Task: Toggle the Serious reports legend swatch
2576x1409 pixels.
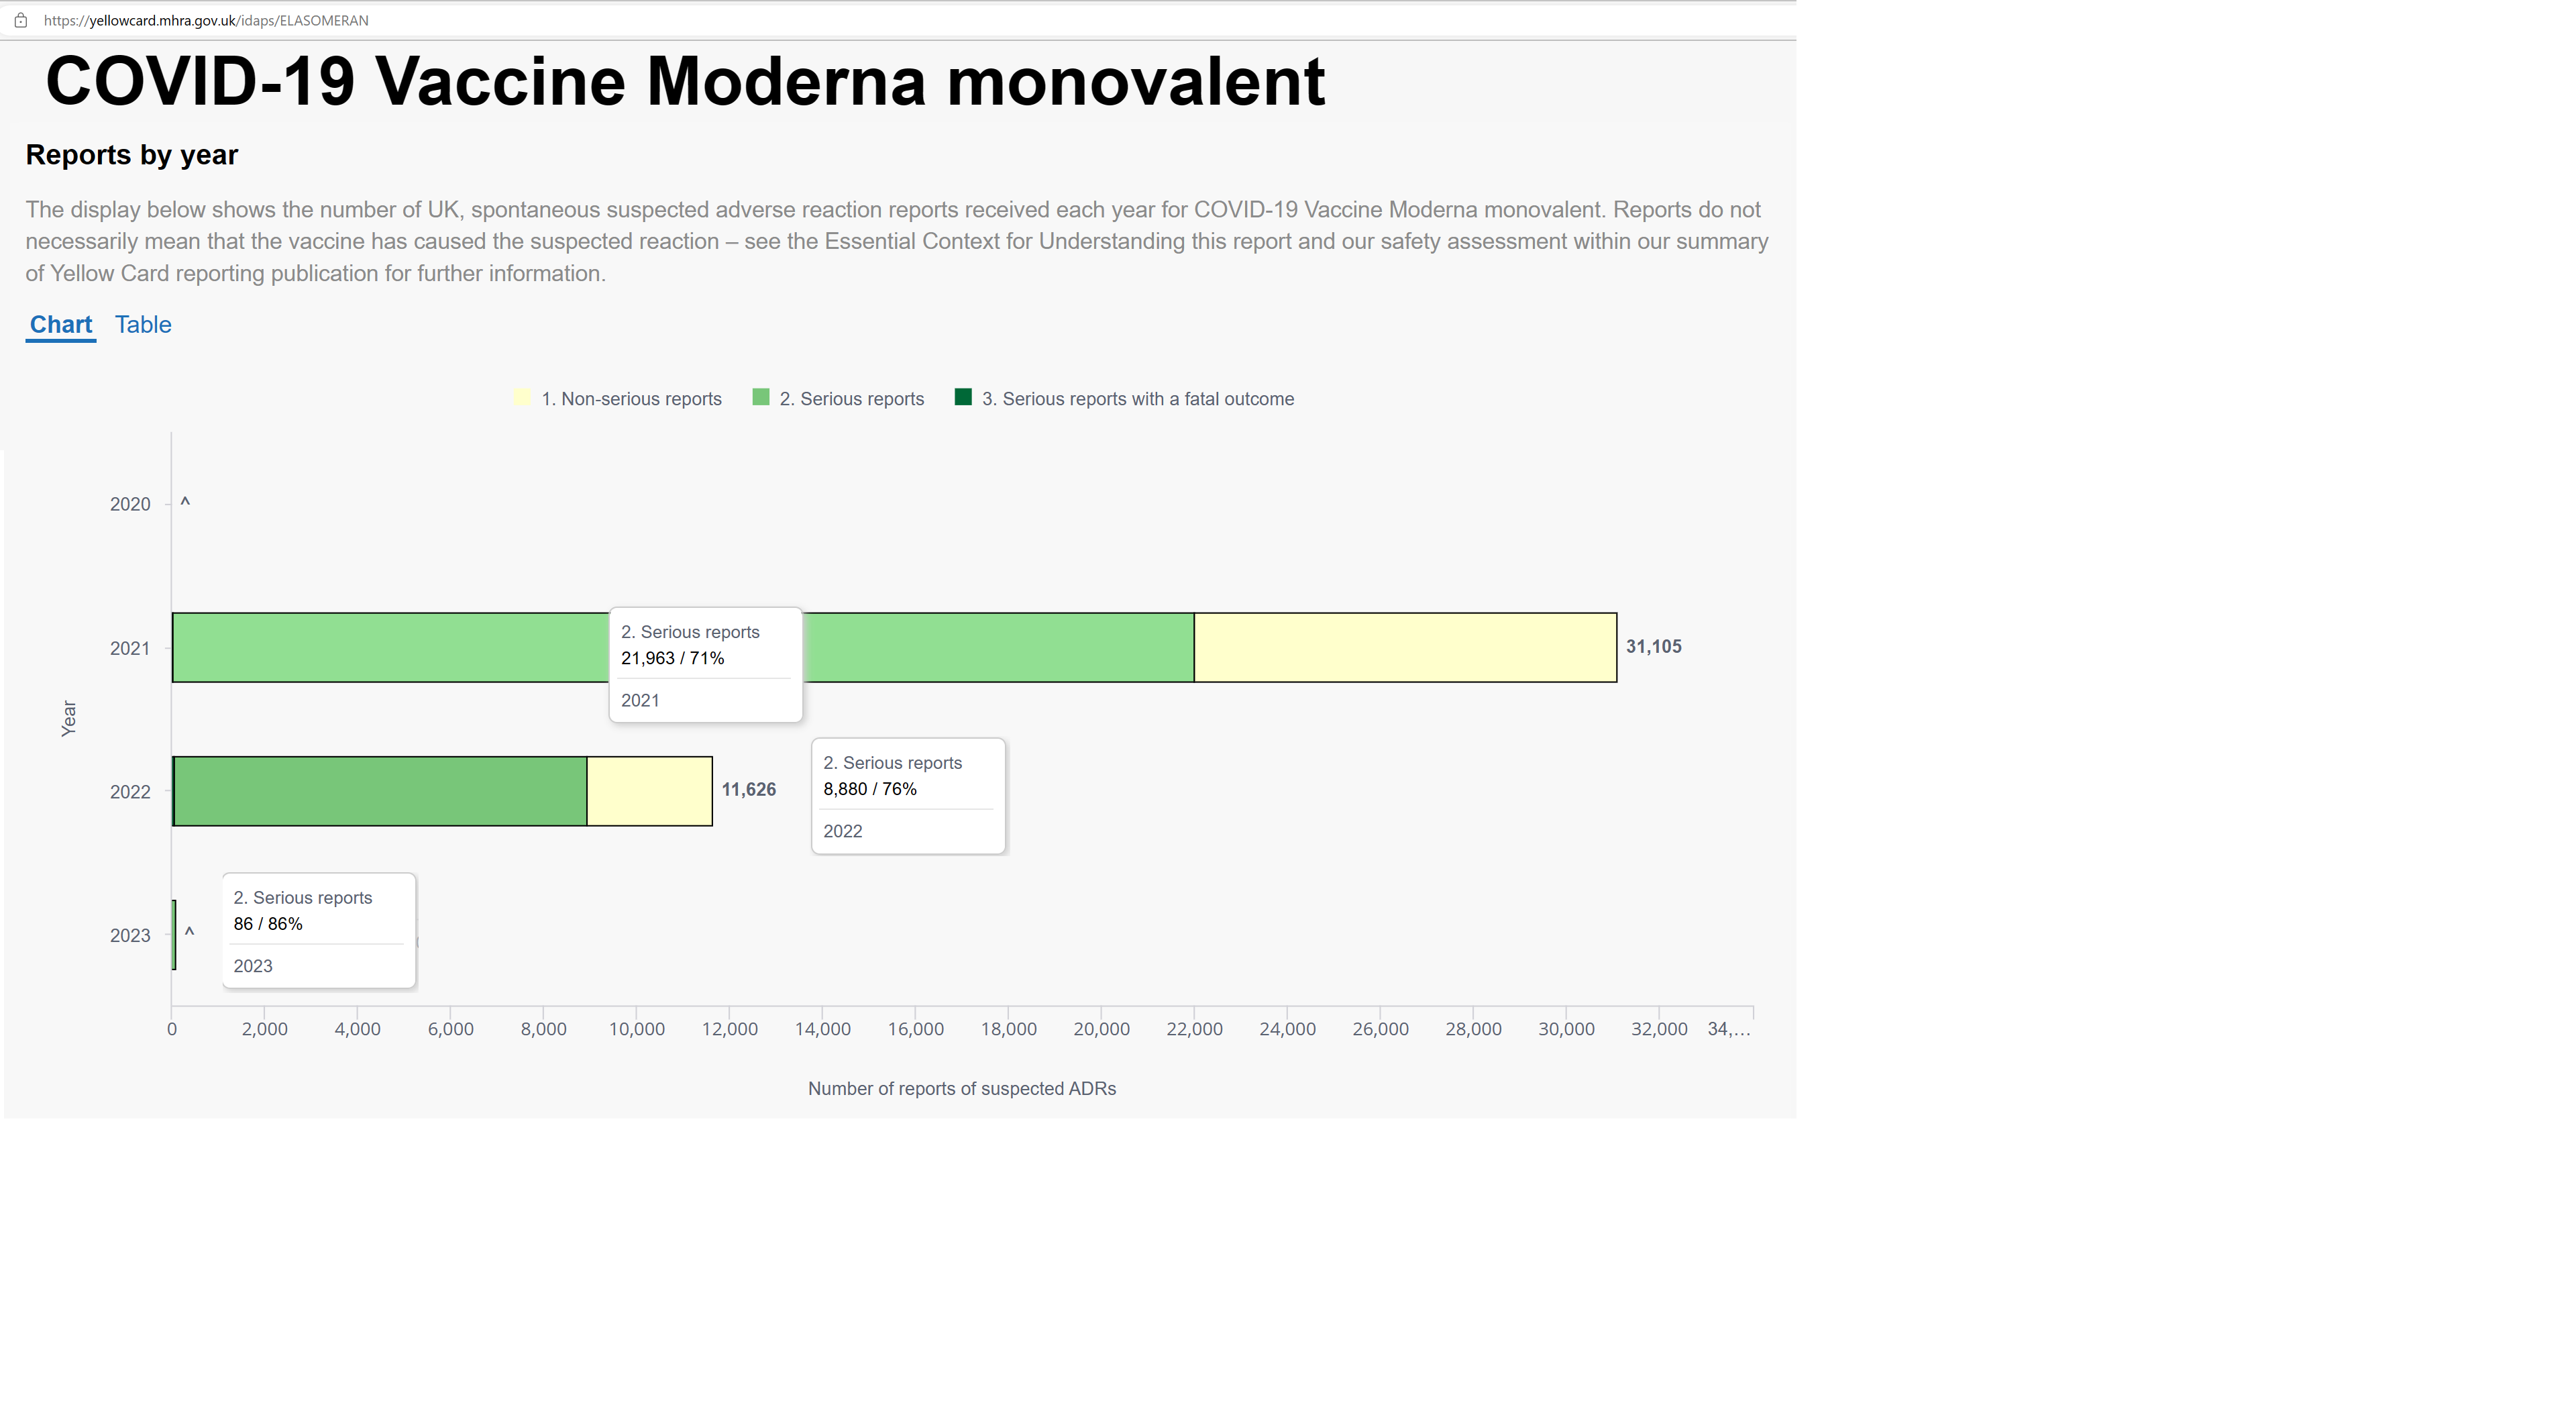Action: pos(761,397)
